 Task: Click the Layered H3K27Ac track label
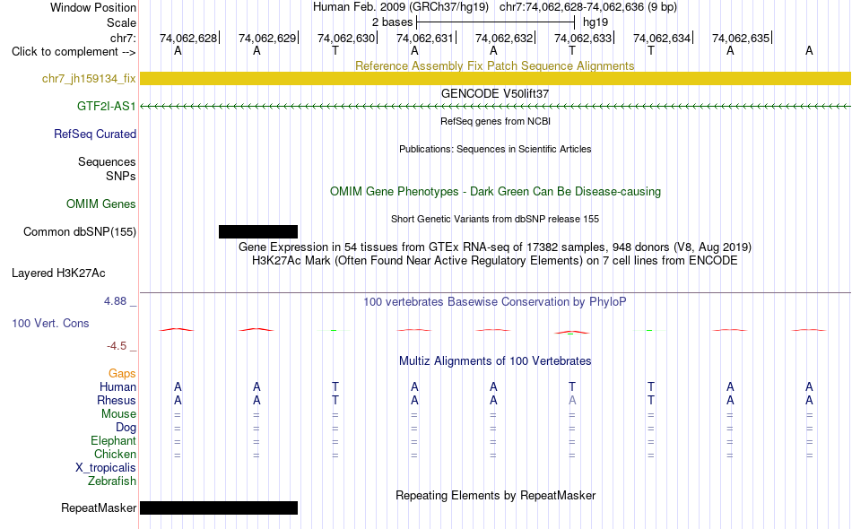(58, 273)
